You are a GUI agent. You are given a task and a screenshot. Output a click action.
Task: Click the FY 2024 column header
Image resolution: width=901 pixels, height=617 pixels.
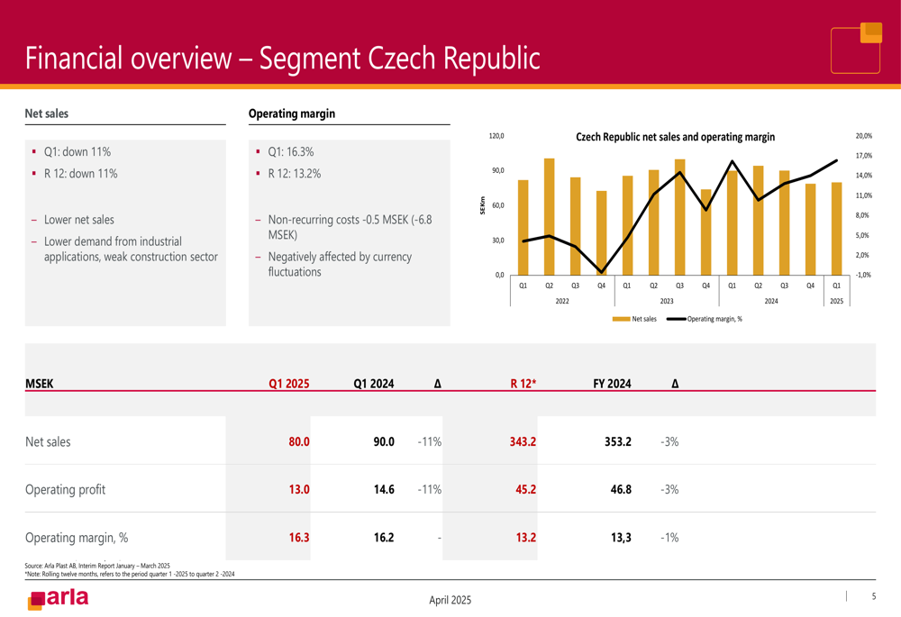pos(612,383)
